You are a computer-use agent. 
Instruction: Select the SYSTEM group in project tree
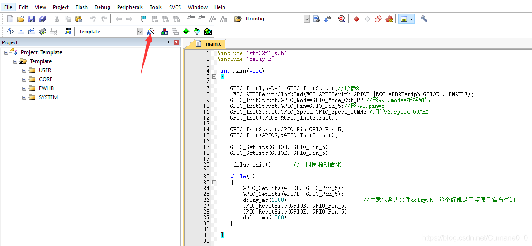coord(48,97)
